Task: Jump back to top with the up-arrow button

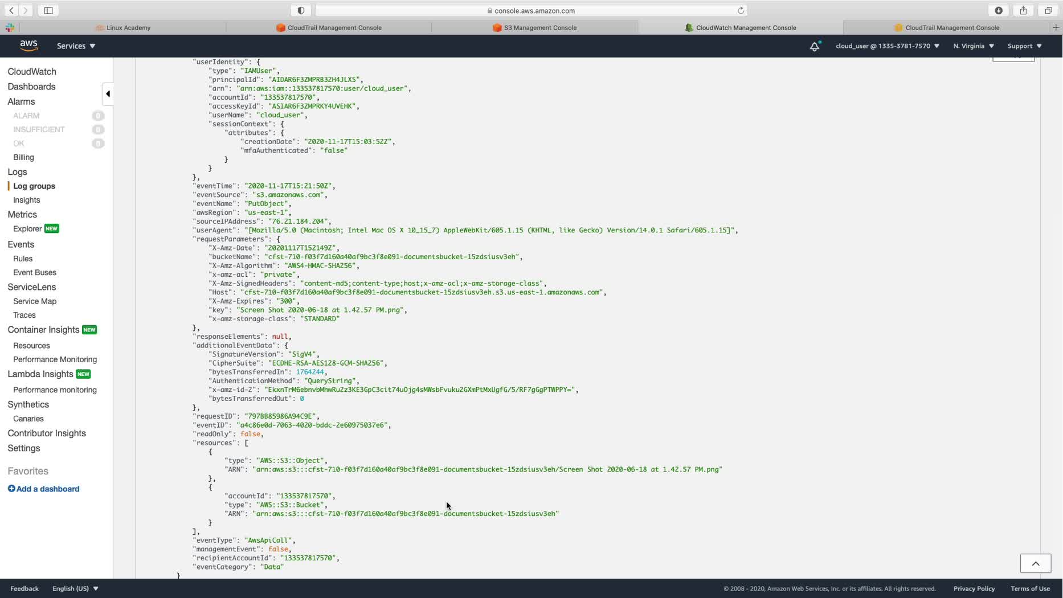Action: click(1035, 563)
